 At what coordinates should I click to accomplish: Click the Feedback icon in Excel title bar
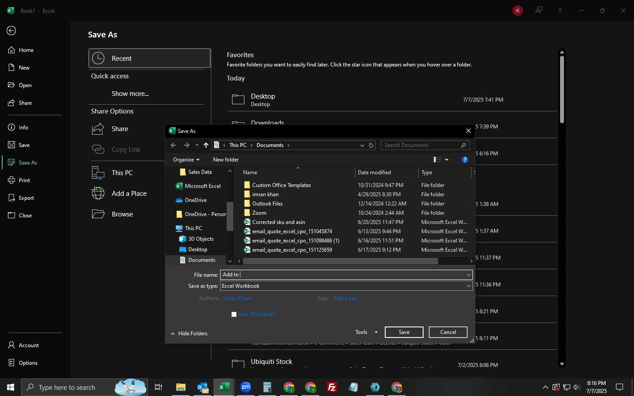click(x=539, y=11)
